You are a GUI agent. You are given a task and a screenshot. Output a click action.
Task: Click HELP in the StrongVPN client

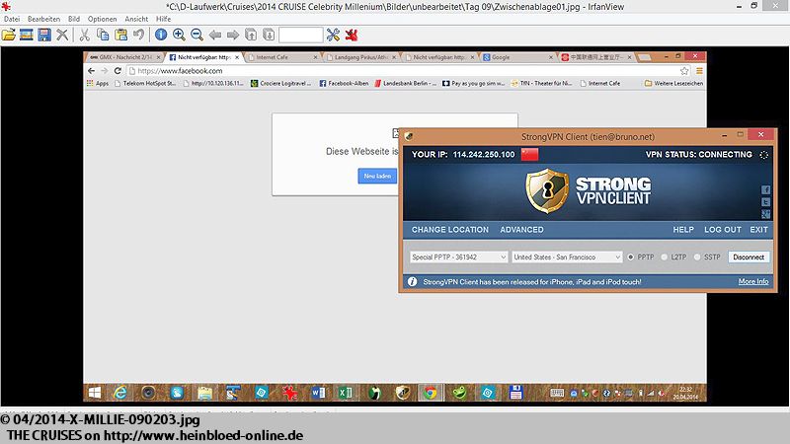pyautogui.click(x=683, y=230)
